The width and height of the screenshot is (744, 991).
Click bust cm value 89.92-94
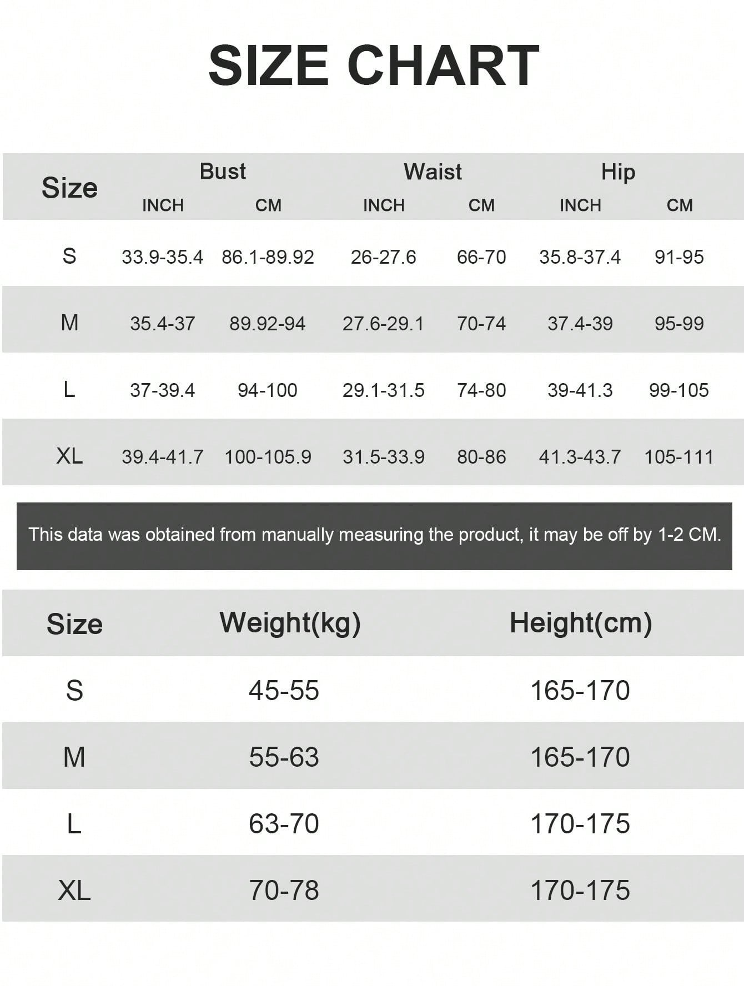(268, 324)
